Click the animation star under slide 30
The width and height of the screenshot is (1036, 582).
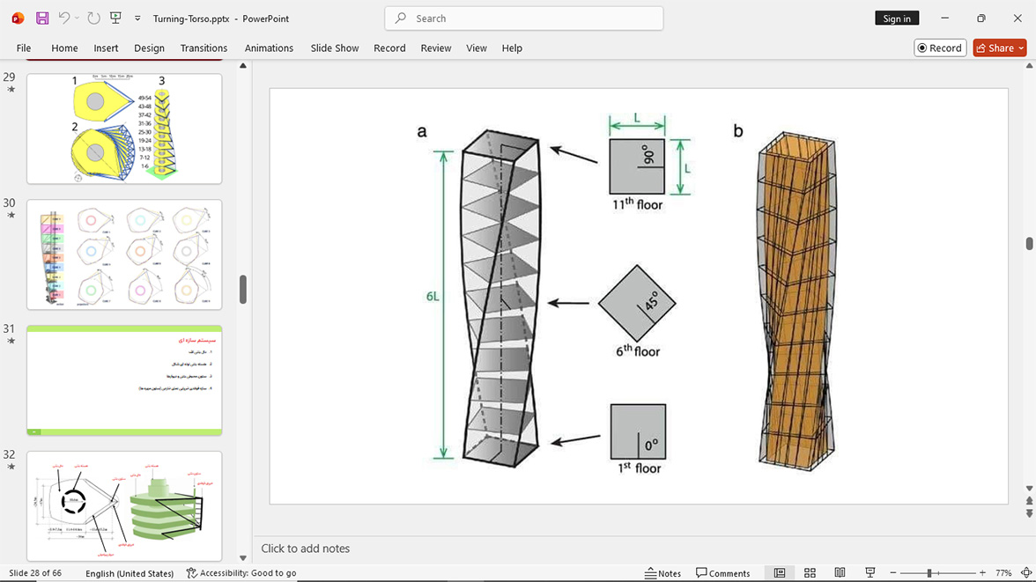pyautogui.click(x=11, y=216)
